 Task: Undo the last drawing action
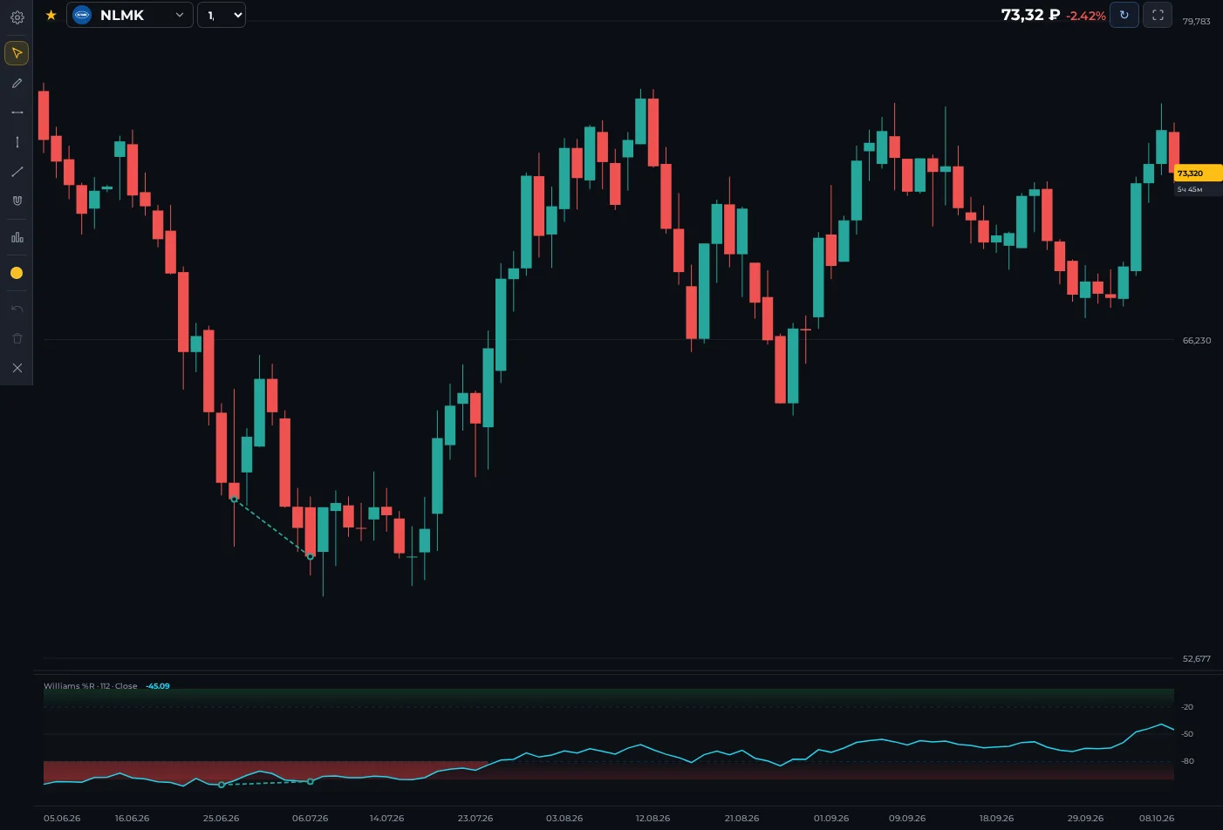(17, 309)
